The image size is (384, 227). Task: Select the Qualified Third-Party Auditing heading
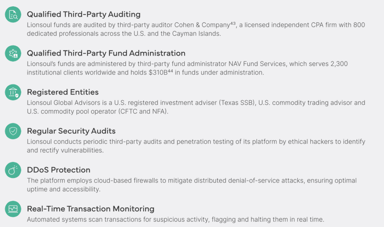(x=83, y=14)
